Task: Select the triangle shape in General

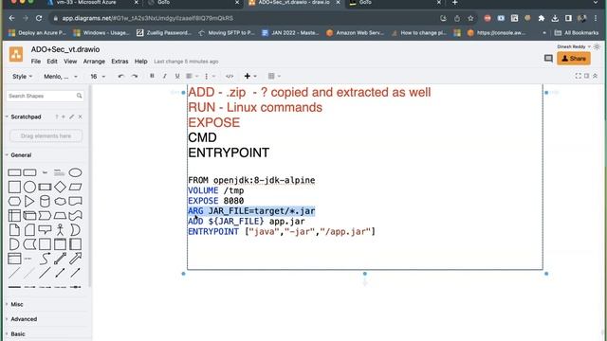Action: (x=29, y=202)
